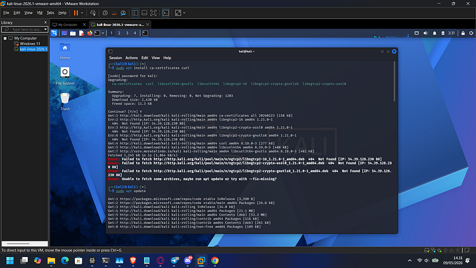This screenshot has width=476, height=268.
Task: Click the terminal window vertical scrollbar
Action: point(394,82)
